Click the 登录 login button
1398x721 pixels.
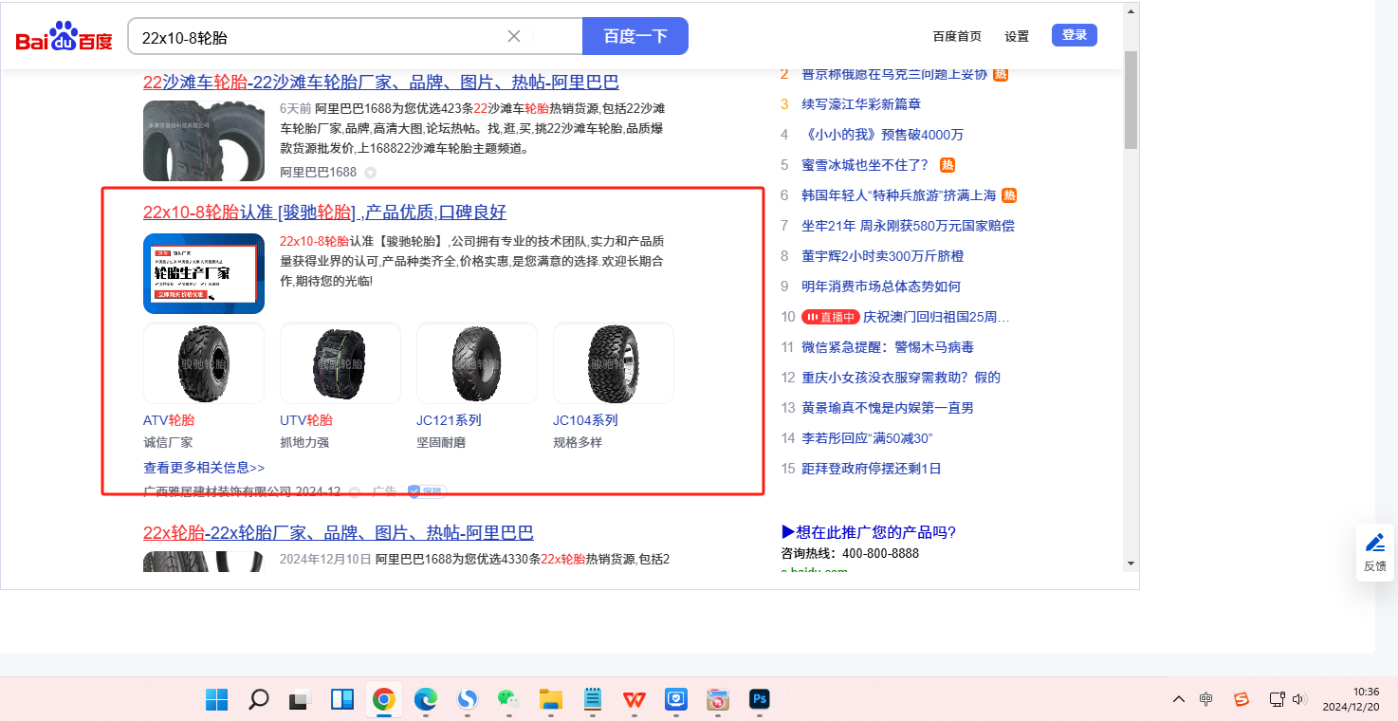[x=1074, y=35]
